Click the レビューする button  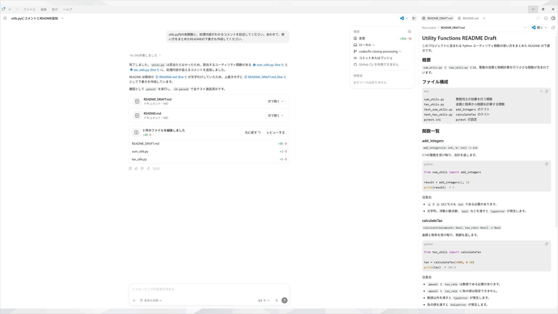click(276, 132)
